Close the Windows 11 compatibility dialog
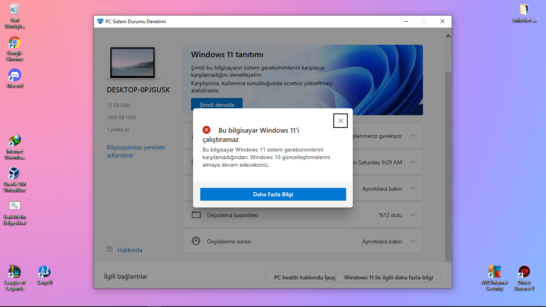This screenshot has width=546, height=307. [x=341, y=121]
